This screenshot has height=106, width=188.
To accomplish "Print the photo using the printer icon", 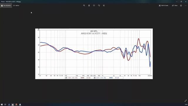I will click(x=181, y=6).
